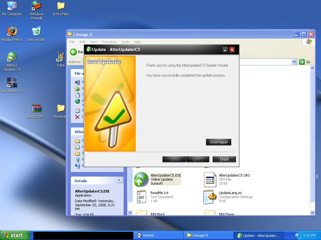Viewport: 321px width, 240px height.
Task: Close the Lineage II window
Action: [x=311, y=34]
